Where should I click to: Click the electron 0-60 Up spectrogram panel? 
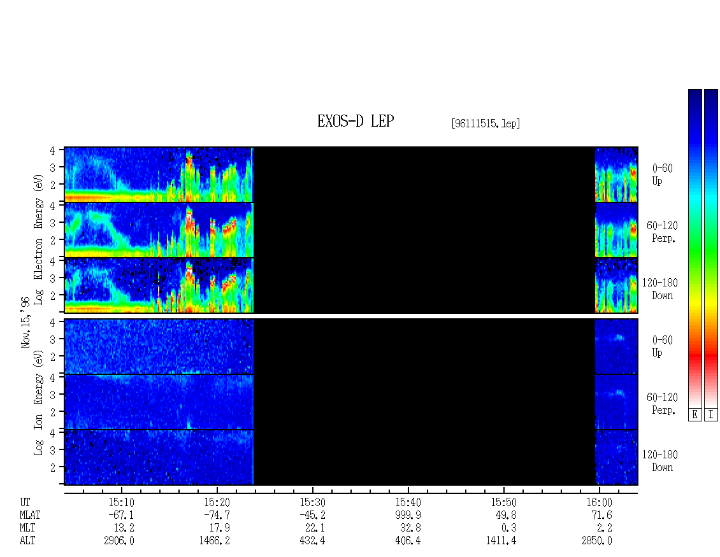(351, 174)
